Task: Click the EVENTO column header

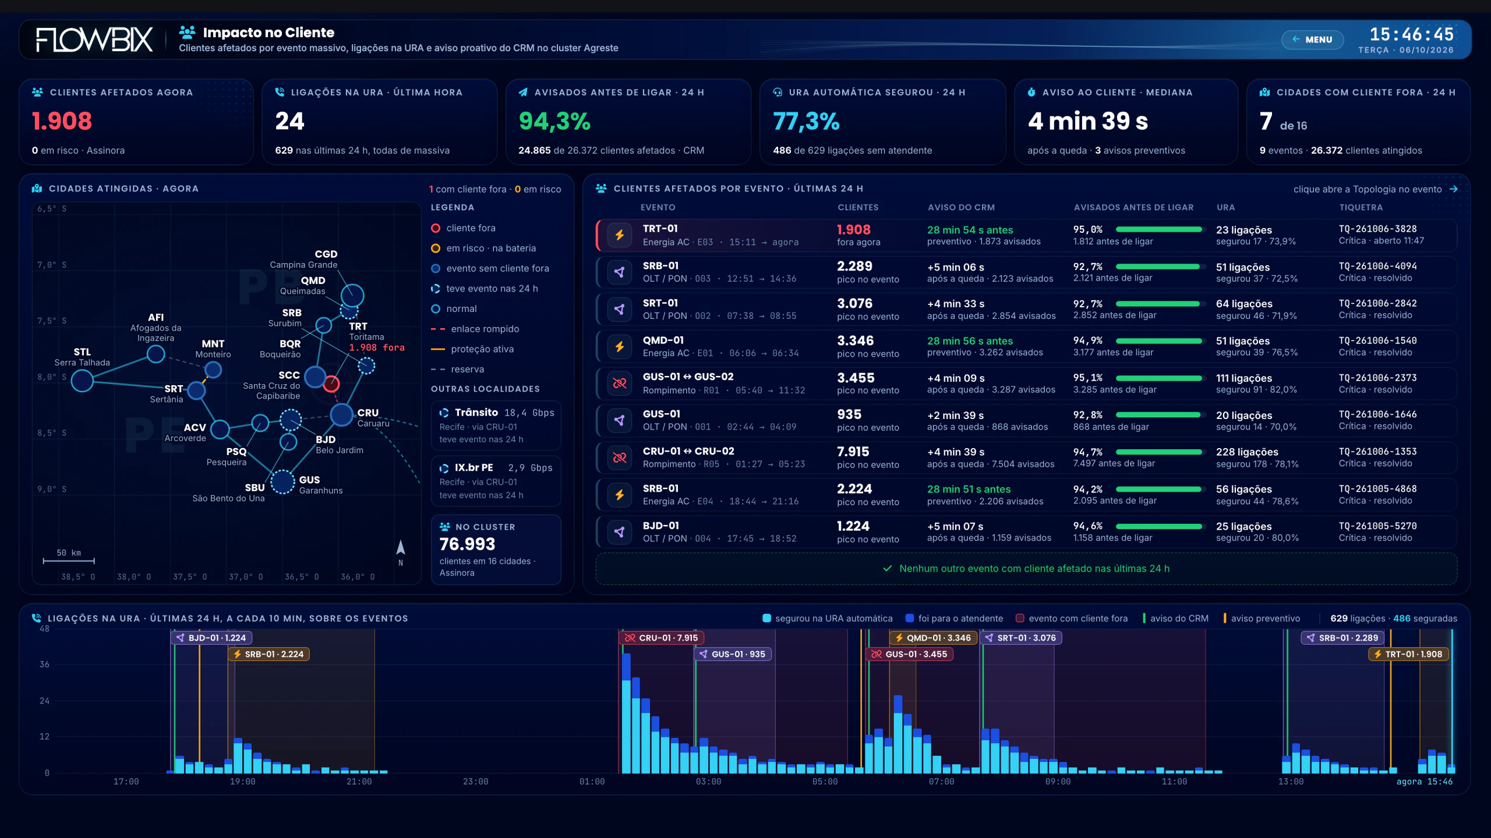Action: coord(658,207)
